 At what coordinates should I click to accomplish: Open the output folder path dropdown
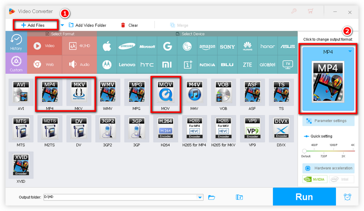click(x=199, y=197)
